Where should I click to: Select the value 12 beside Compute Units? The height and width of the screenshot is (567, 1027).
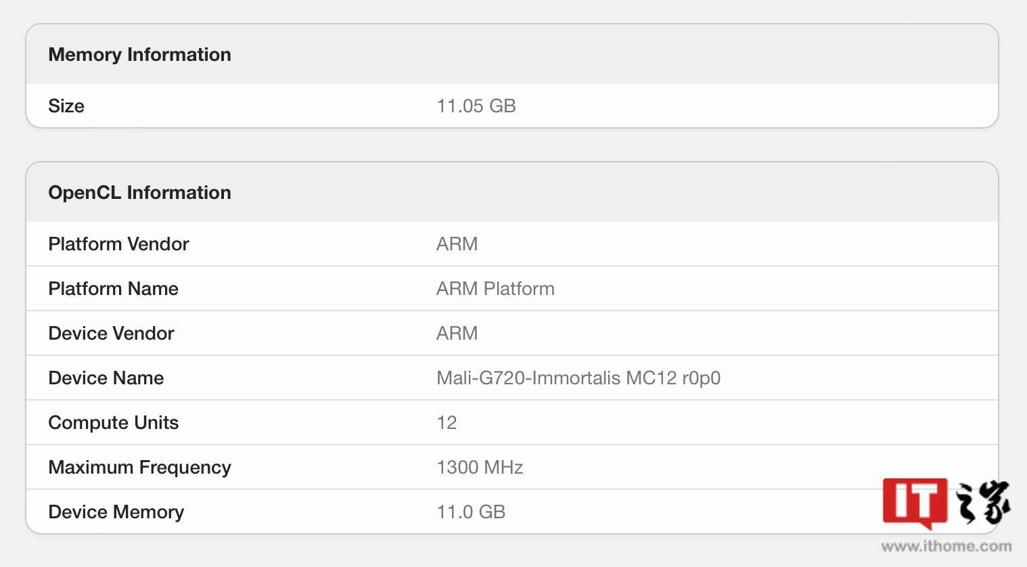pyautogui.click(x=447, y=423)
